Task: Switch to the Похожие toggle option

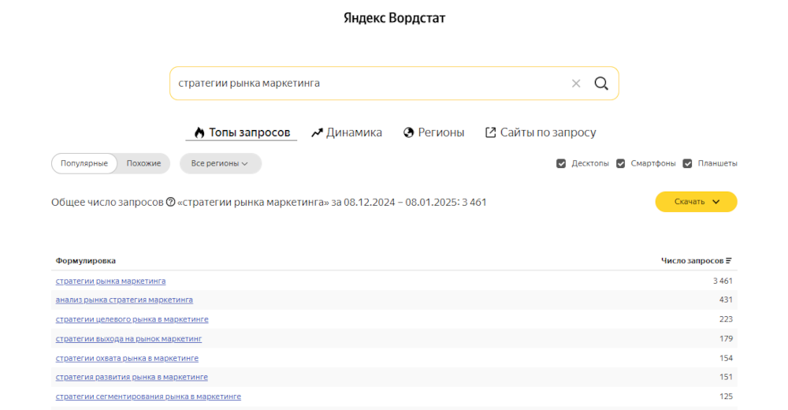Action: click(x=143, y=163)
